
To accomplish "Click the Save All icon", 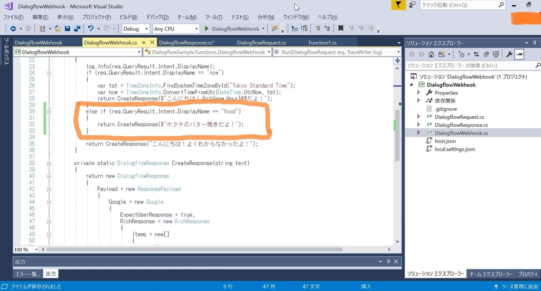I will (x=77, y=29).
